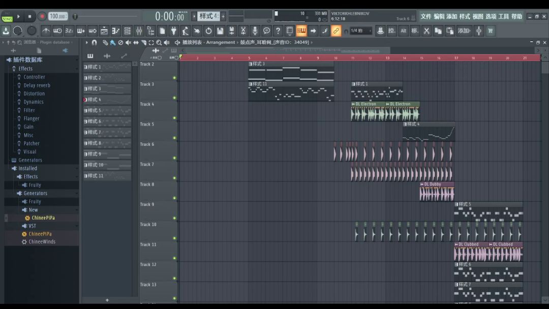This screenshot has width=549, height=309.
Task: Click the scissors cut icon in toolbar
Action: [426, 31]
